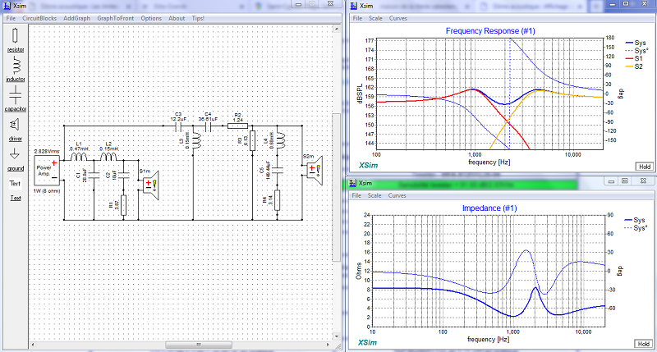This screenshot has width=657, height=352.
Task: Select capacitor C3 12.2uF in schematic
Action: coord(177,126)
